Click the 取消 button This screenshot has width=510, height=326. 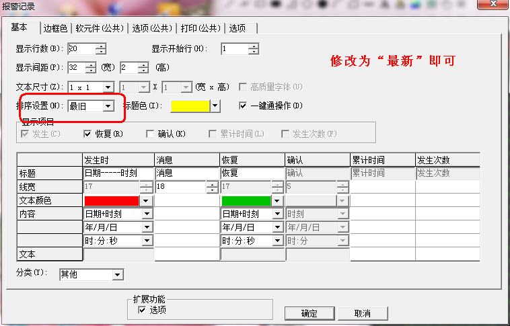[x=362, y=313]
